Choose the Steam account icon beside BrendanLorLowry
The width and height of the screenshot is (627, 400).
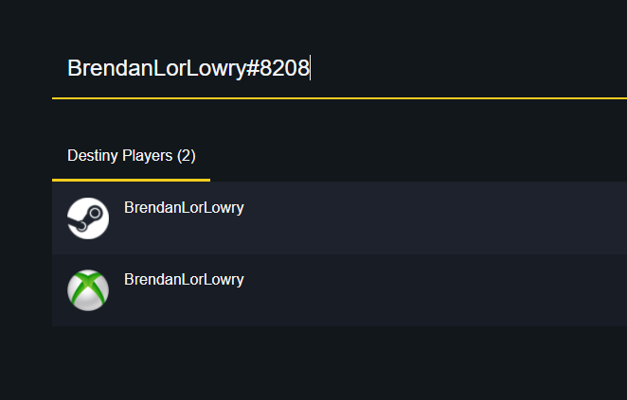click(88, 217)
